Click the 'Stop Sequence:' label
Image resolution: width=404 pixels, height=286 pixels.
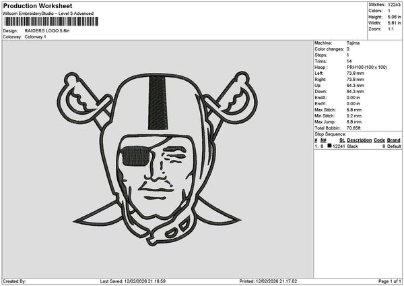(331, 134)
